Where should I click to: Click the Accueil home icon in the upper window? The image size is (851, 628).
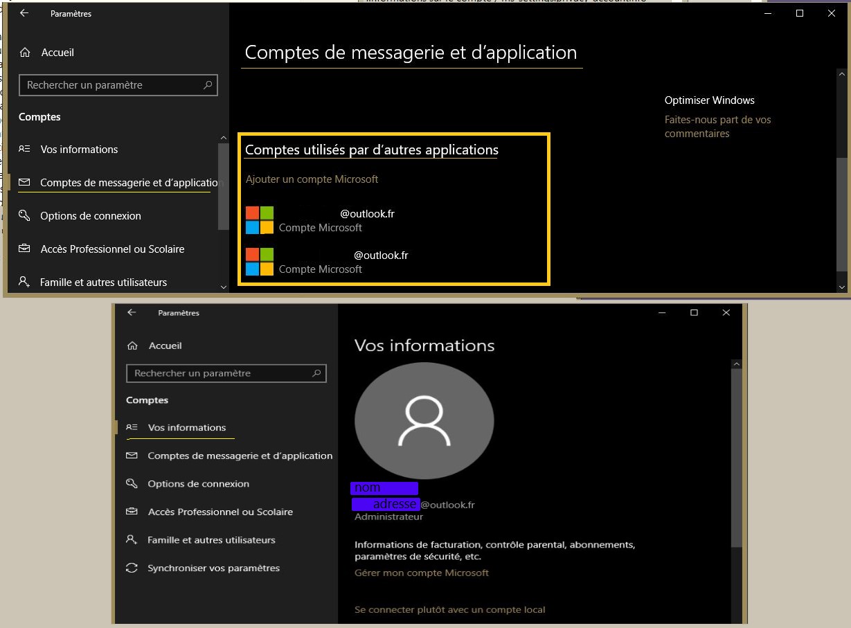tap(25, 53)
